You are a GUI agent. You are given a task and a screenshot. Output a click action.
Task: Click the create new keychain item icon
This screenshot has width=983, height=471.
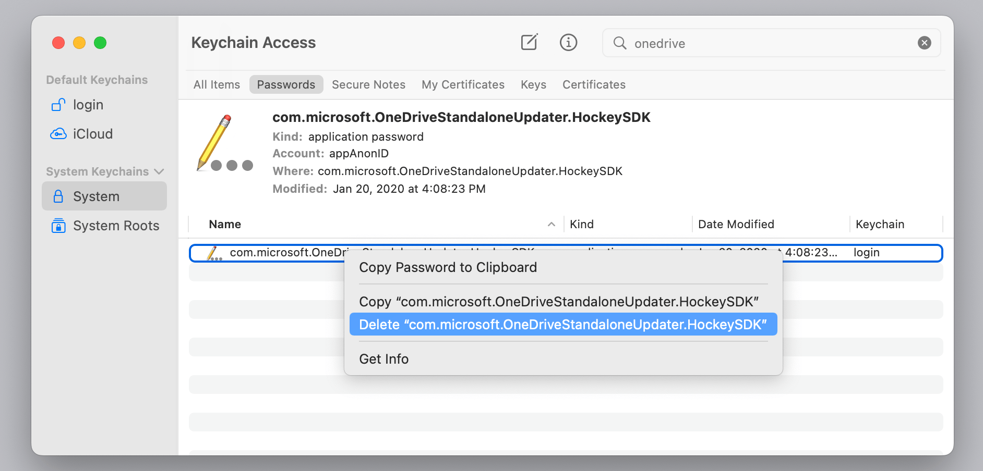point(529,42)
